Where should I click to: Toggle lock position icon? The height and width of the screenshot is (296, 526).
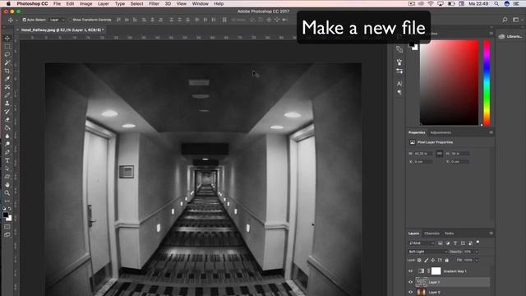[433, 260]
